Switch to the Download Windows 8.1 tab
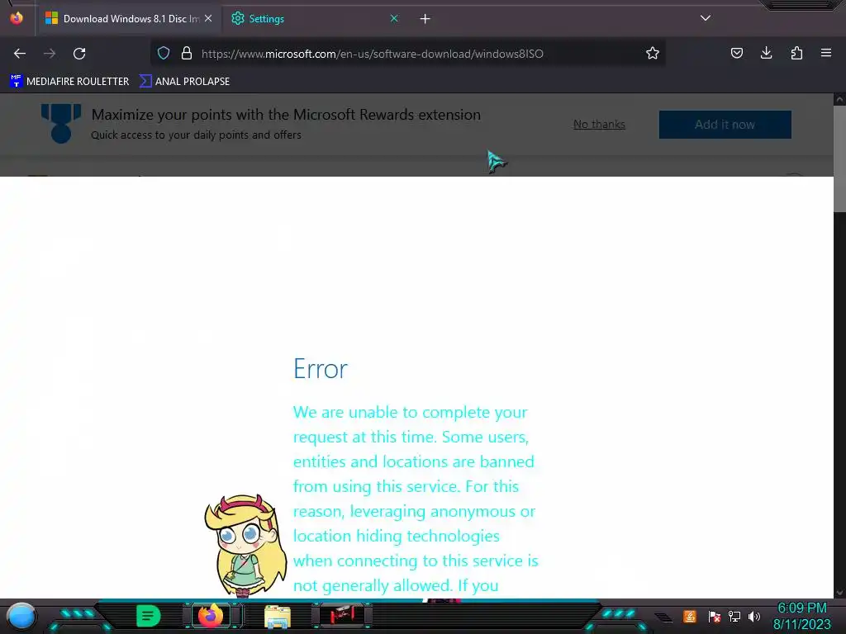 coord(130,19)
